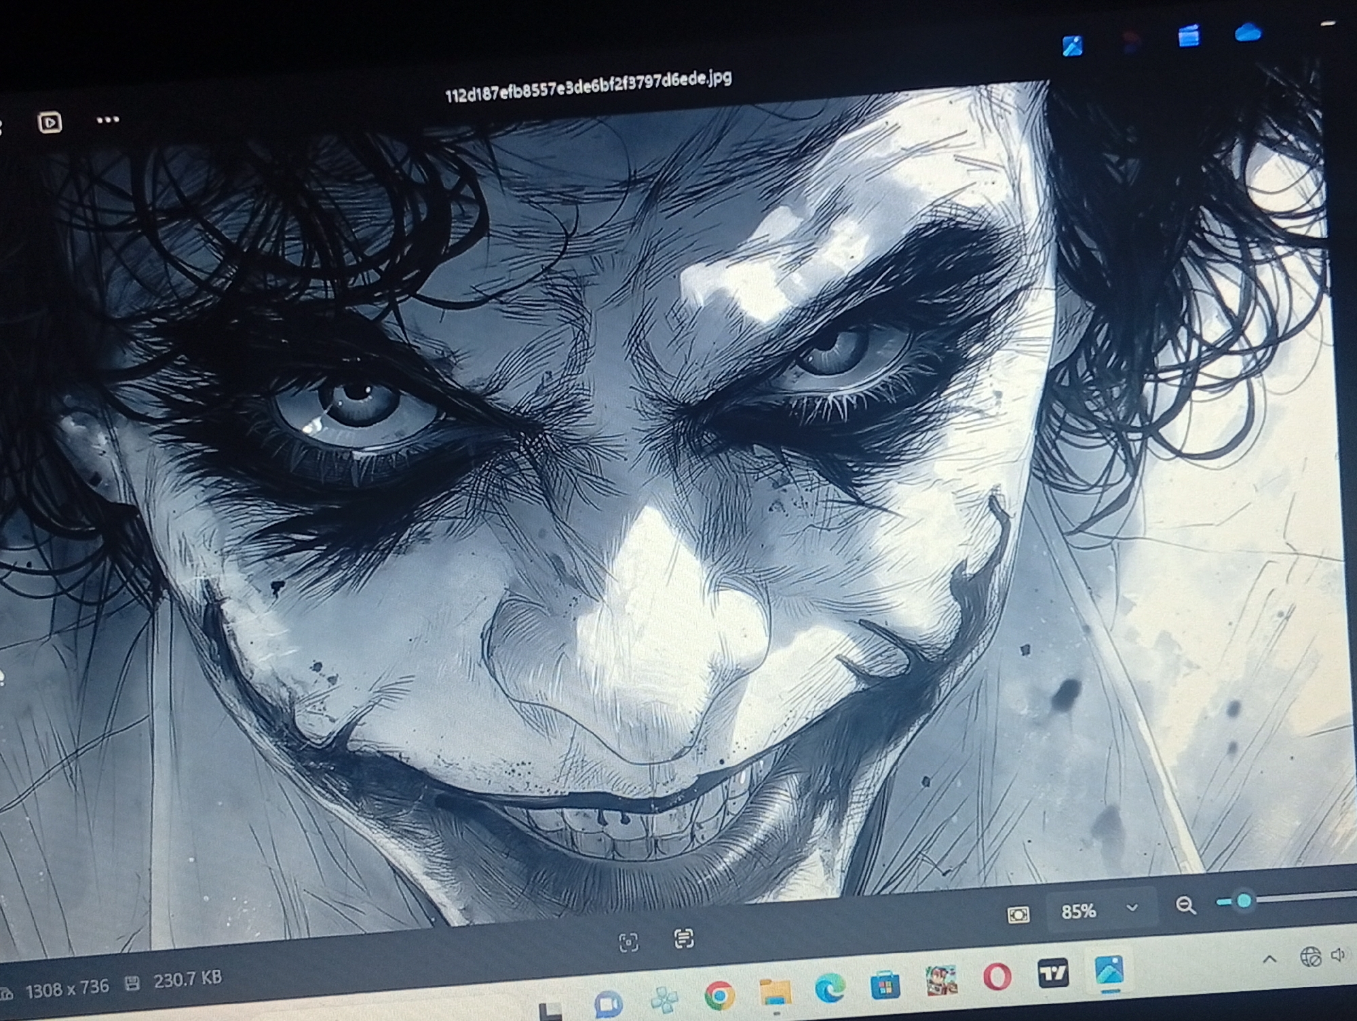
Task: Open Google Chrome from the taskbar
Action: coord(719,995)
